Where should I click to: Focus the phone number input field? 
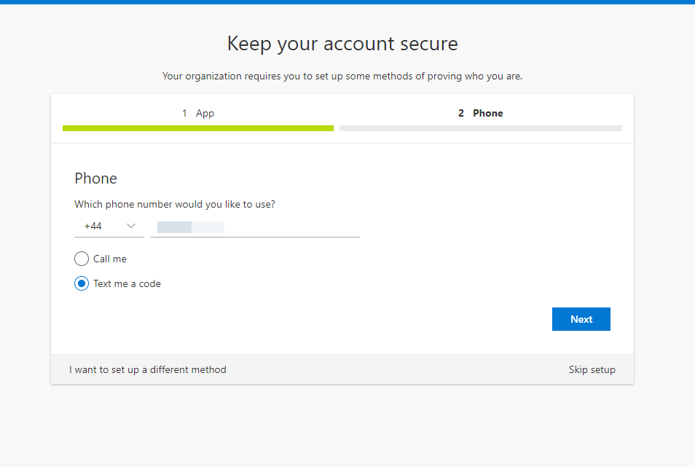[x=255, y=227]
